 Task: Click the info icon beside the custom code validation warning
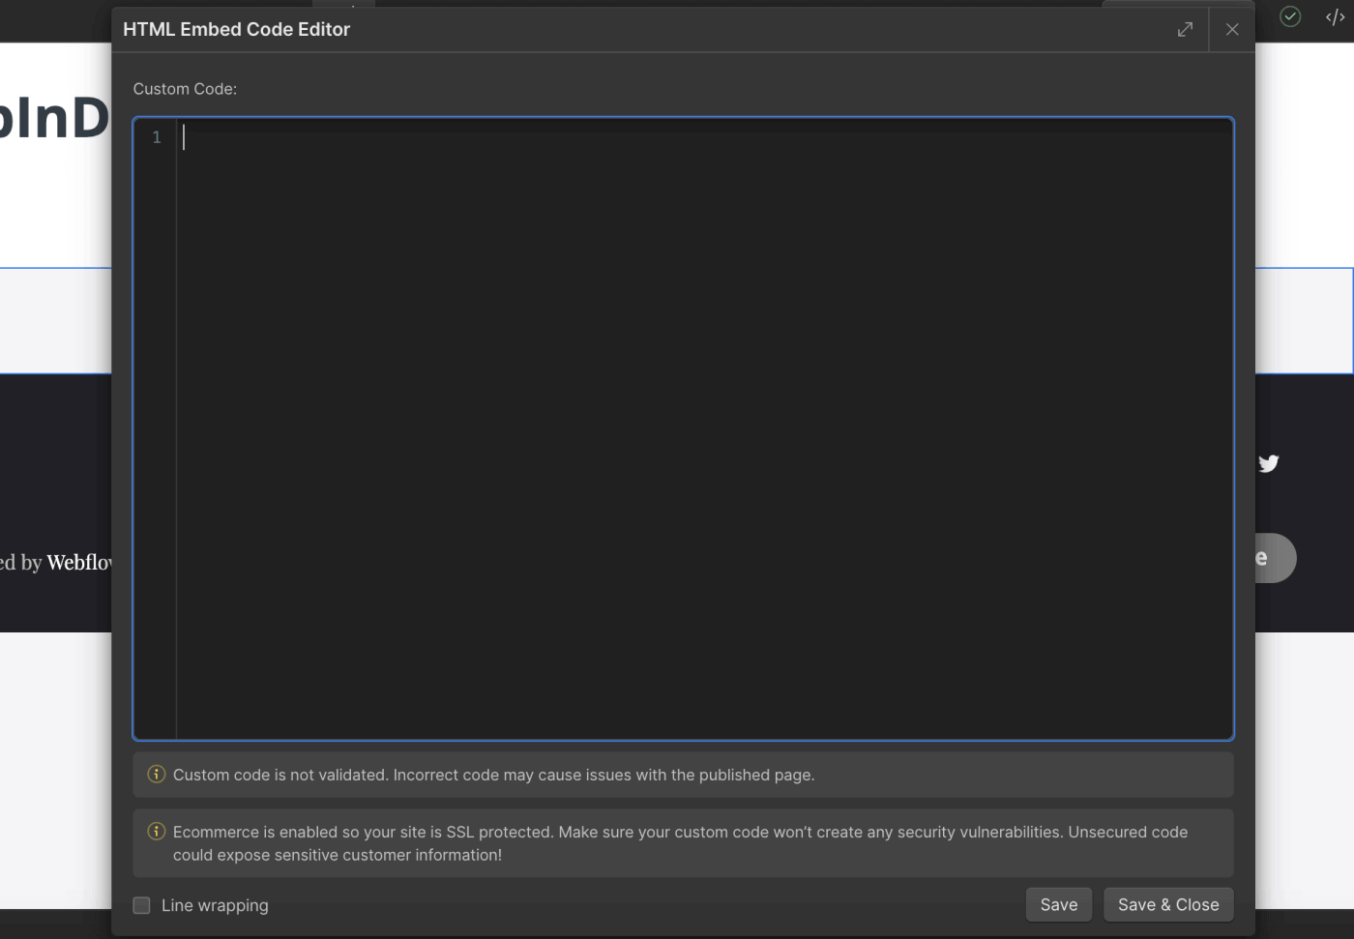point(156,775)
